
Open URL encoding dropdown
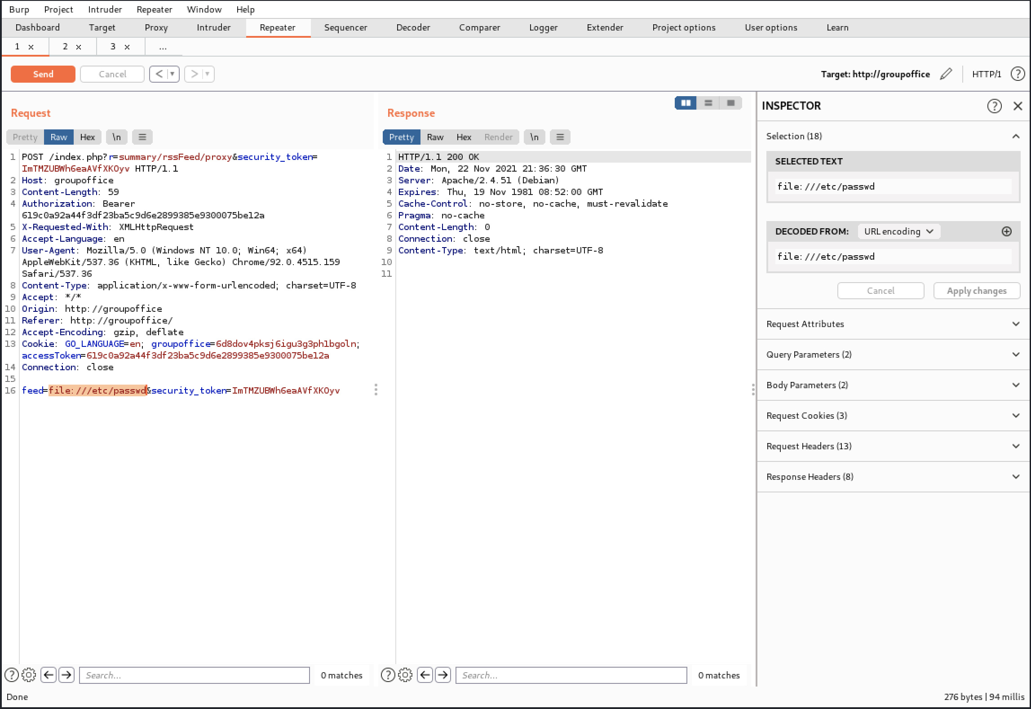point(899,231)
